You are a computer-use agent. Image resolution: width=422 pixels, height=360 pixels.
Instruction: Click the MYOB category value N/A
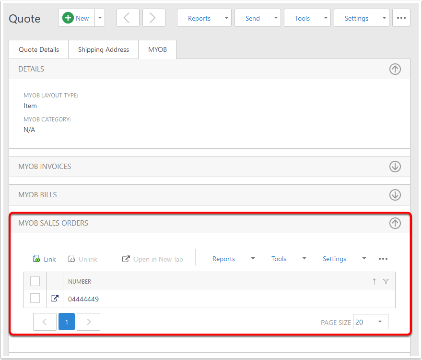coord(29,130)
